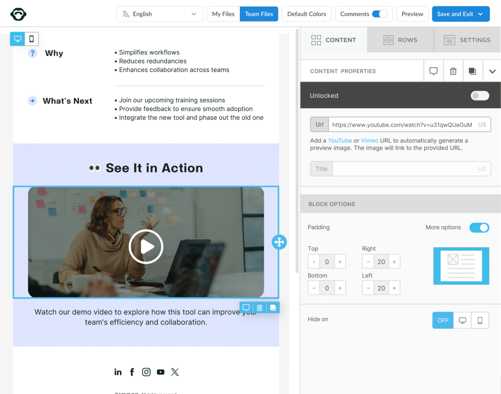This screenshot has height=394, width=501.
Task: Click the LinkedIn icon in the footer
Action: pos(118,372)
